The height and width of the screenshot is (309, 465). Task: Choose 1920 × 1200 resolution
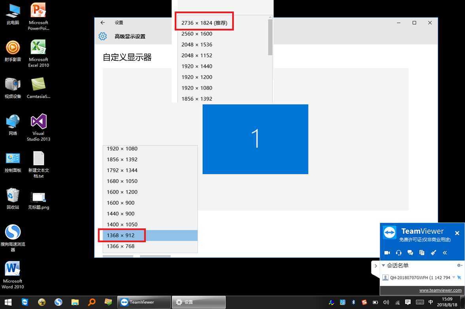point(197,77)
